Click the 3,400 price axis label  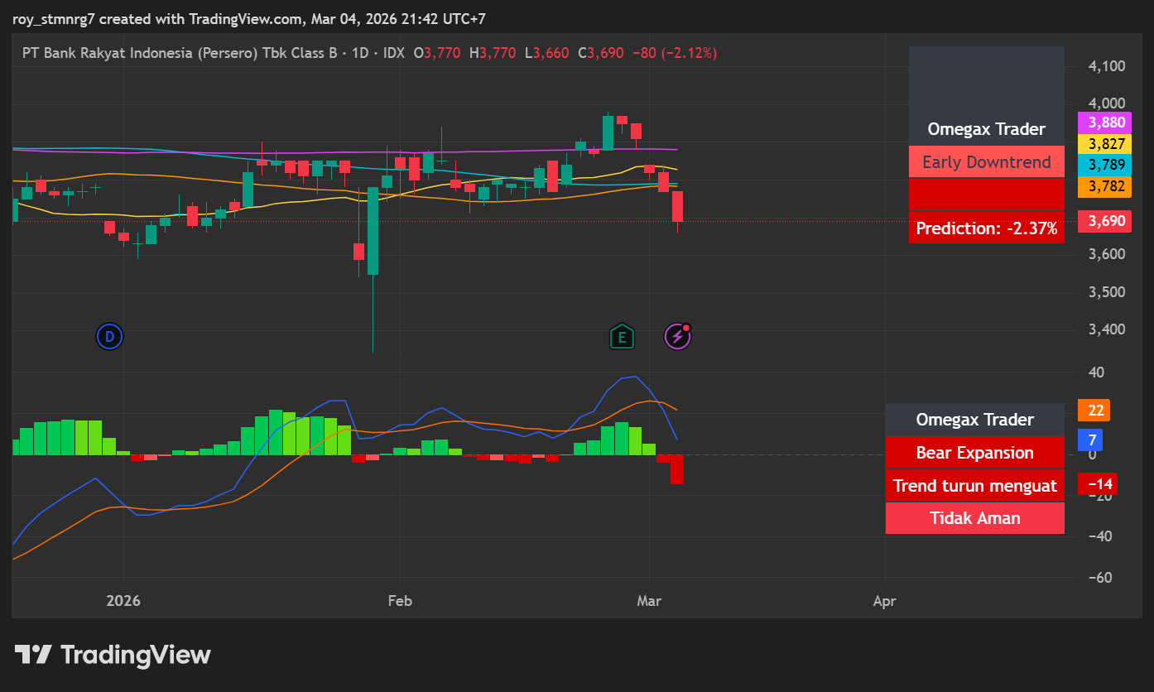click(x=1108, y=329)
